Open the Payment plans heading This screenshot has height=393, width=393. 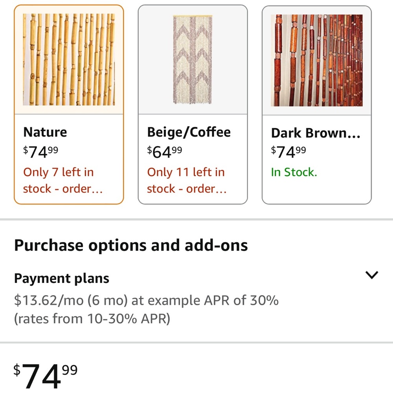point(62,278)
